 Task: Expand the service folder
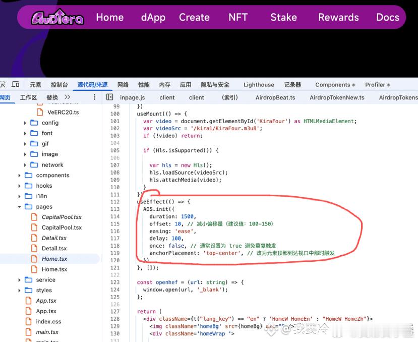pyautogui.click(x=20, y=280)
